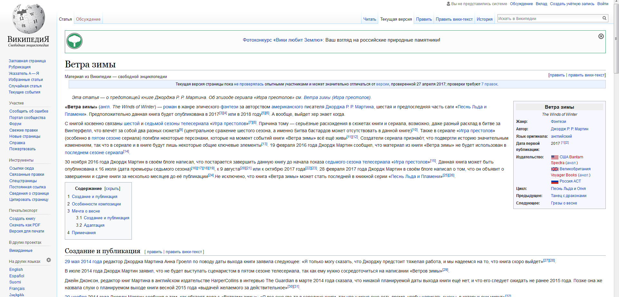Jump to contents item Создание и публикация (1)
The image size is (619, 297).
(94, 197)
